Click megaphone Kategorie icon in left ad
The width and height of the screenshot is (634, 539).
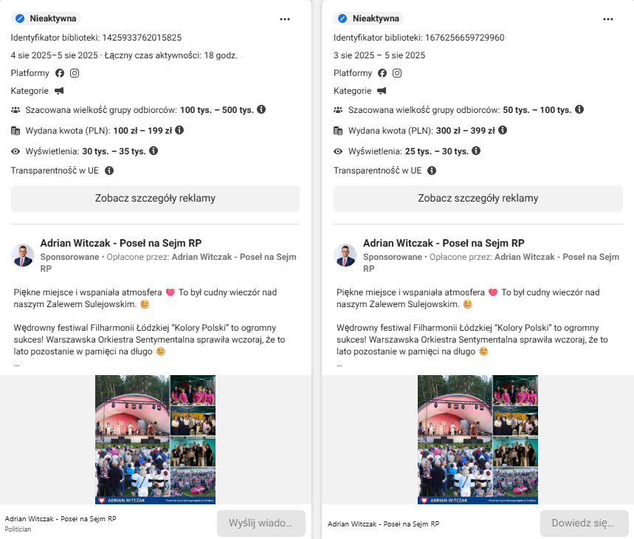59,91
